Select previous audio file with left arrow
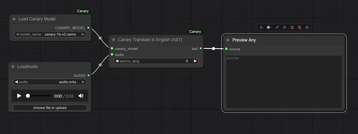 coord(16,82)
